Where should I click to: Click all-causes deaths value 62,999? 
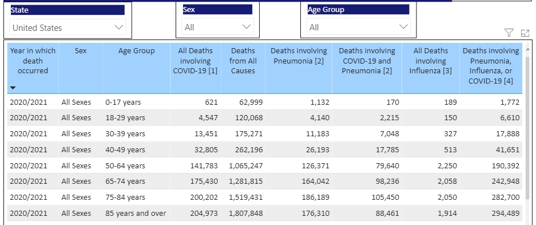pyautogui.click(x=252, y=102)
